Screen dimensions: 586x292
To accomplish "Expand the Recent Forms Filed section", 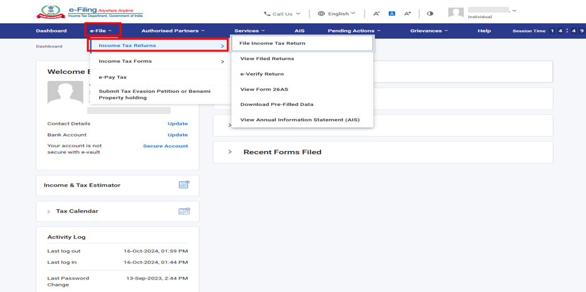I will pos(230,152).
